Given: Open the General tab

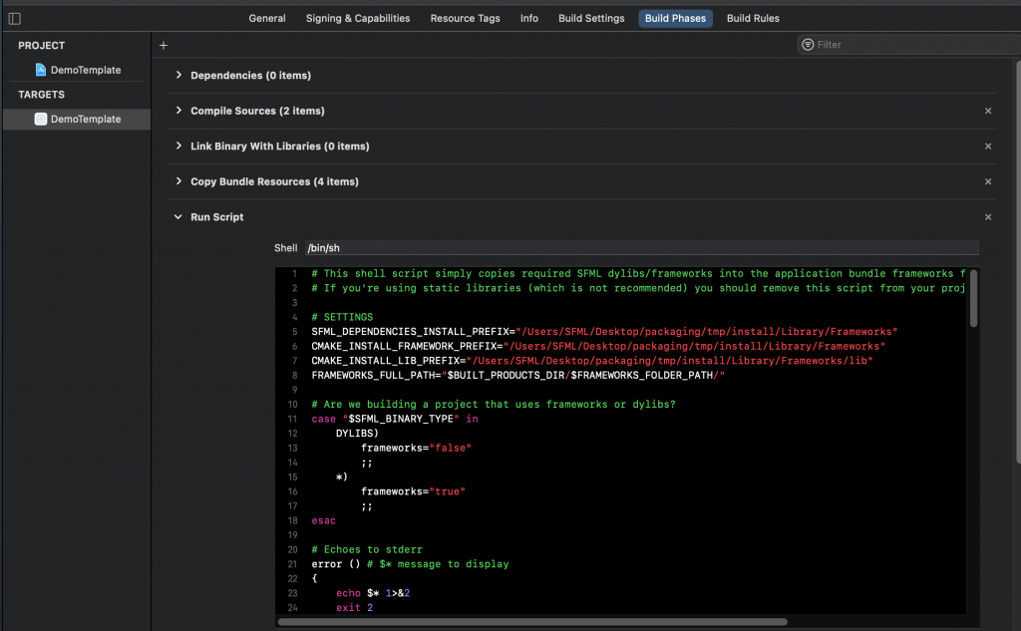Looking at the screenshot, I should tap(267, 18).
